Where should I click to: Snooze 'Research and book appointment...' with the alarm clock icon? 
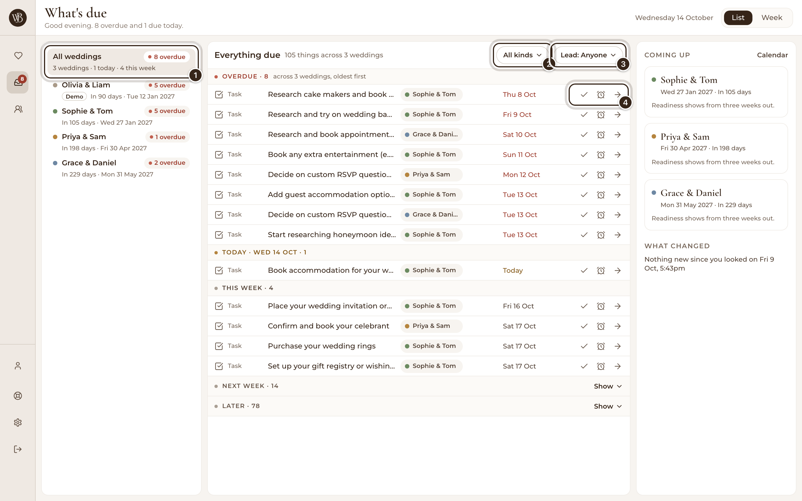[x=601, y=135]
